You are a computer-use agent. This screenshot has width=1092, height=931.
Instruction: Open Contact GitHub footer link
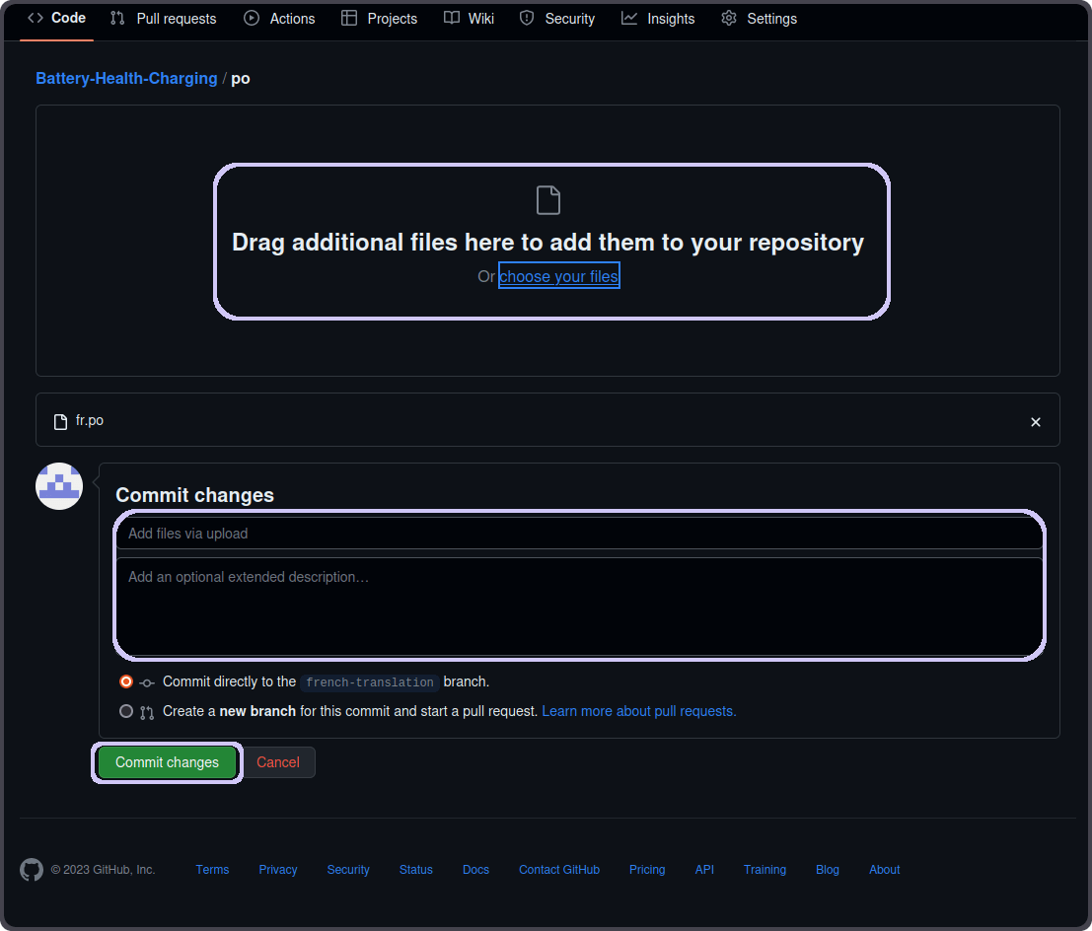(x=559, y=870)
